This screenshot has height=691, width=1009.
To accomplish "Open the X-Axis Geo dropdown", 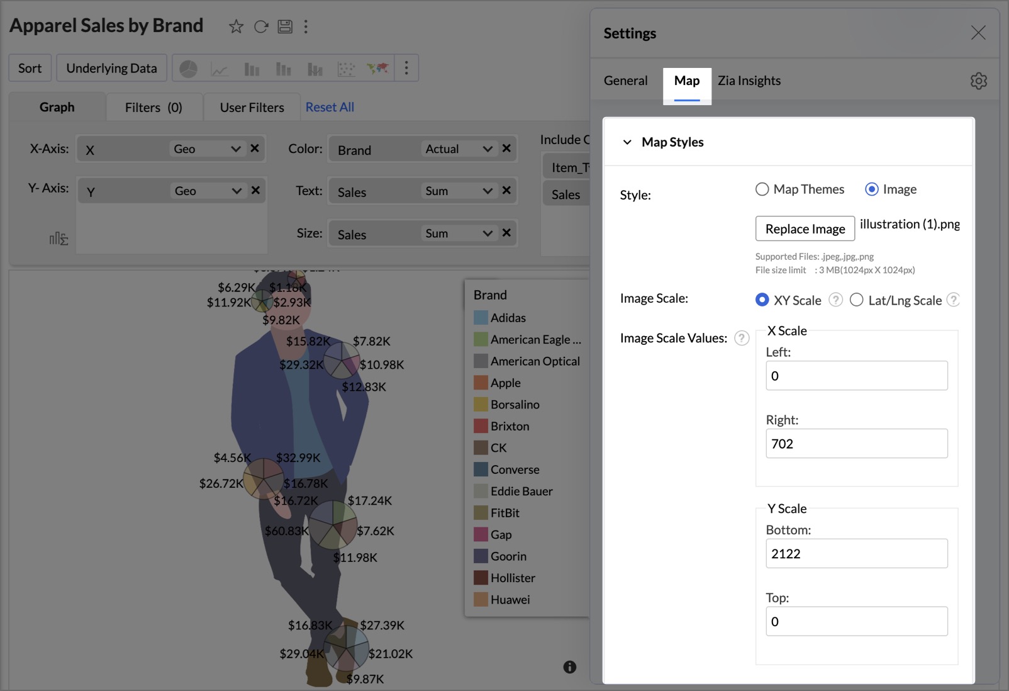I will click(207, 149).
